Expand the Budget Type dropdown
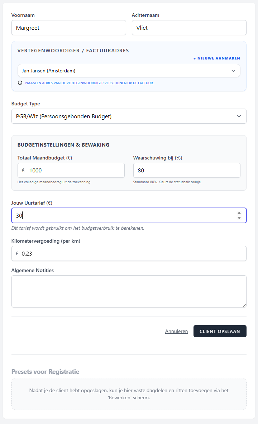258x424 pixels. click(x=122, y=116)
